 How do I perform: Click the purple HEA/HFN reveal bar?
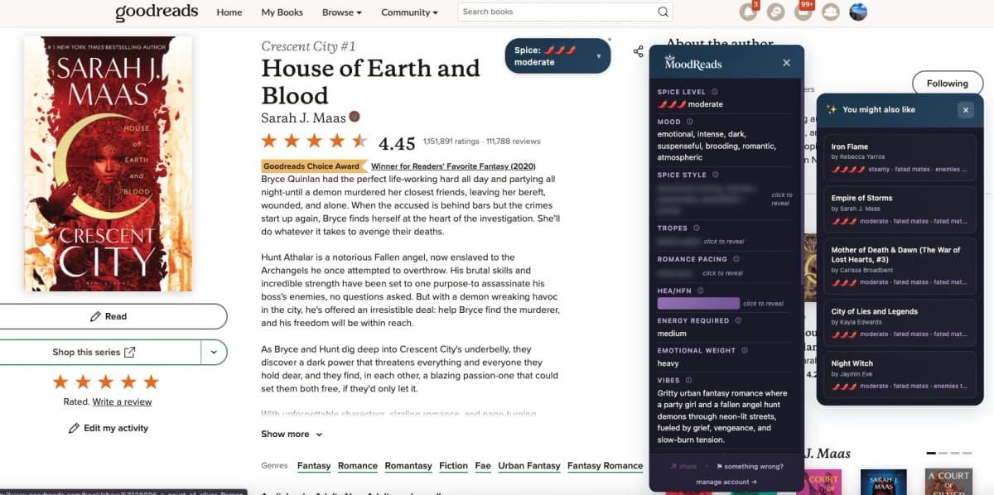(697, 303)
